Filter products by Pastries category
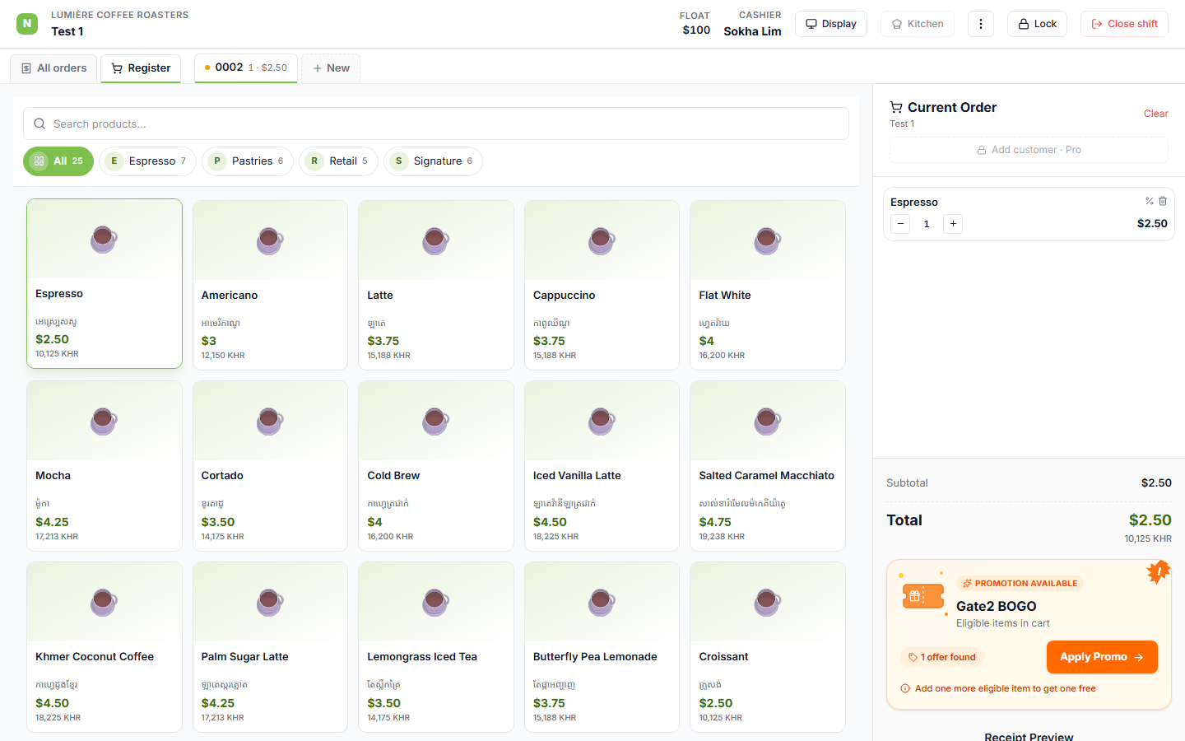This screenshot has height=741, width=1185. [248, 161]
